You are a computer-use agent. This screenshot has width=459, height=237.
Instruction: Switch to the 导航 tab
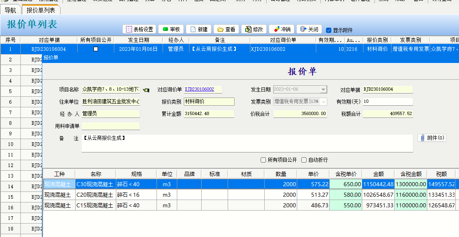tap(10, 10)
